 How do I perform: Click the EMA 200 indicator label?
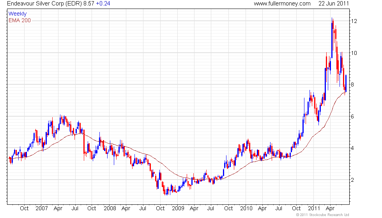coord(19,20)
